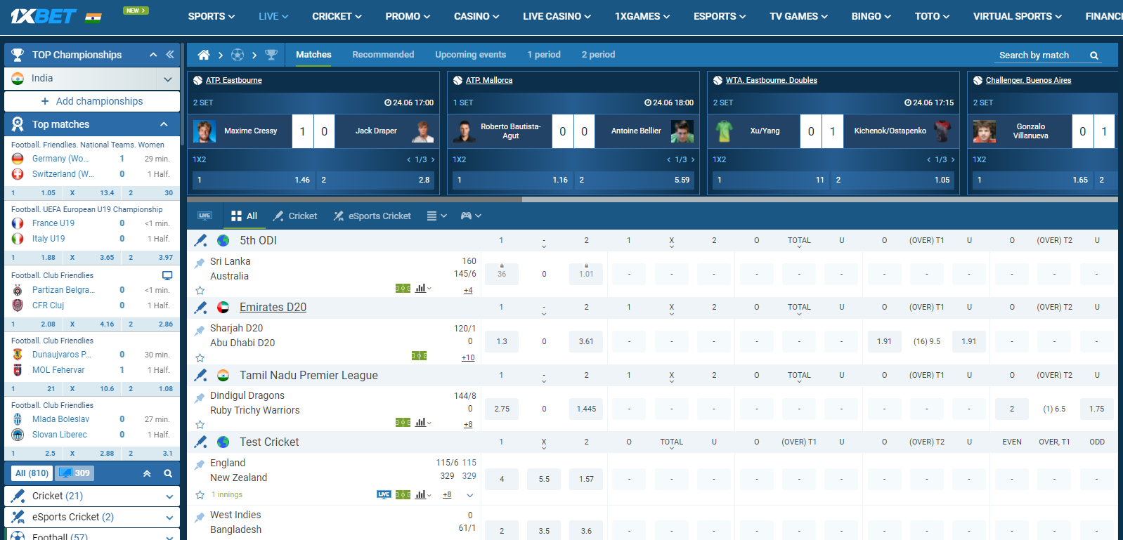Switch to Recommended tab
Screen dimensions: 1123x540
383,54
